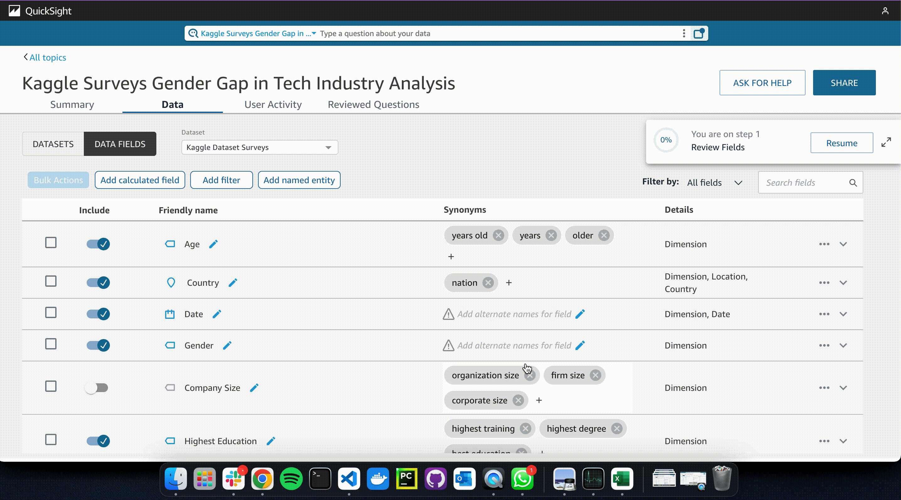Switch to the User Activity tab
Image resolution: width=901 pixels, height=500 pixels.
click(x=273, y=104)
